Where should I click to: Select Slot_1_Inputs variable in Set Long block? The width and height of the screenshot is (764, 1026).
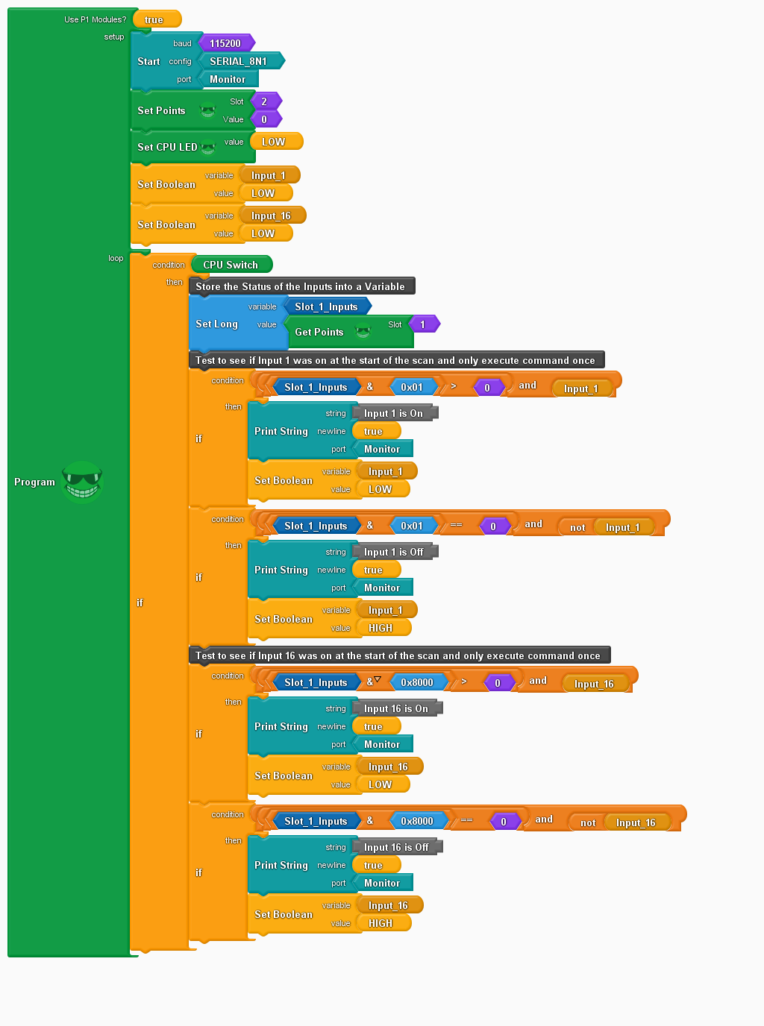click(x=328, y=306)
